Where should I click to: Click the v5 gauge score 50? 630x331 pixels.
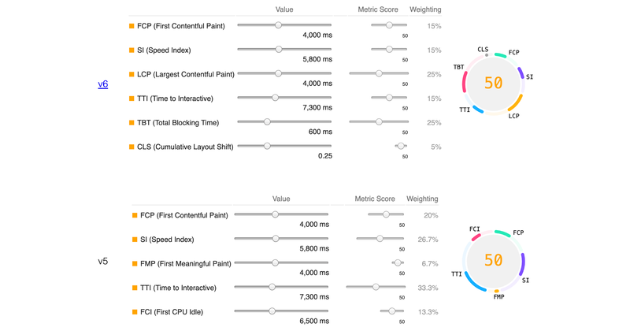click(494, 260)
